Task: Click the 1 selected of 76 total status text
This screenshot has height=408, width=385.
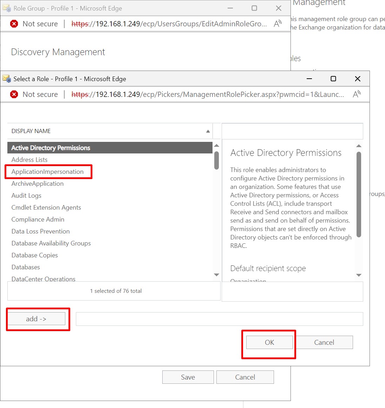Action: click(x=116, y=291)
